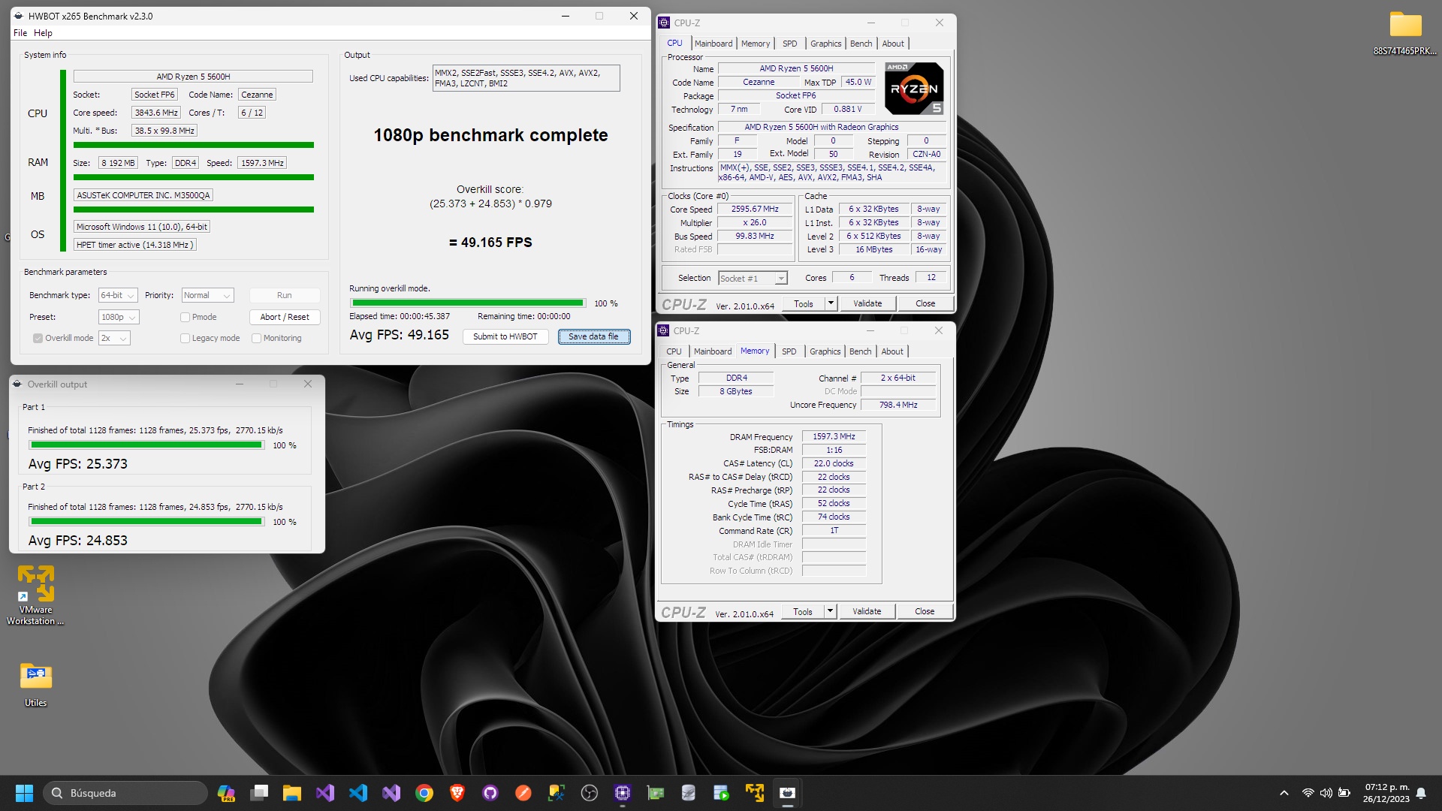1442x811 pixels.
Task: Click top CPU-Z window title bar icon
Action: click(664, 23)
